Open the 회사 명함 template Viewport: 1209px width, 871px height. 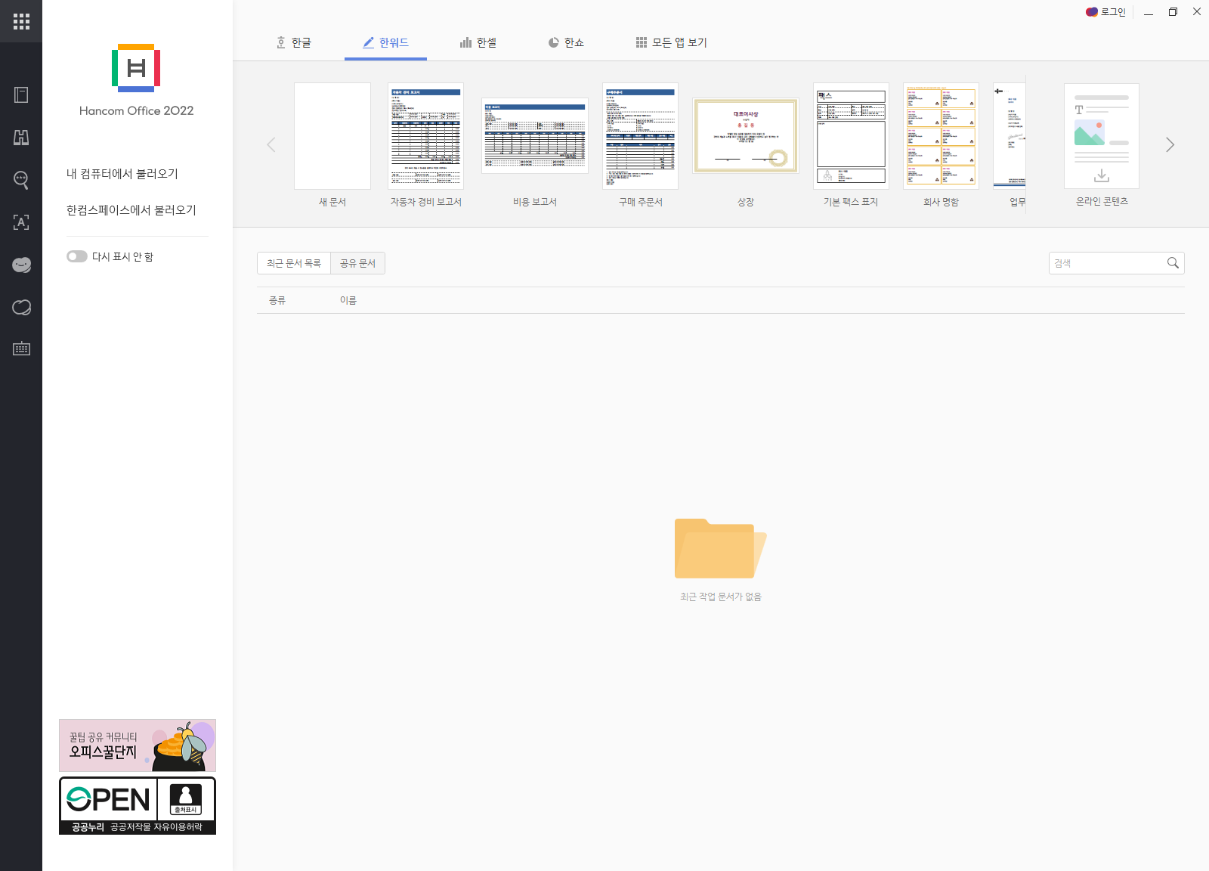click(x=941, y=144)
